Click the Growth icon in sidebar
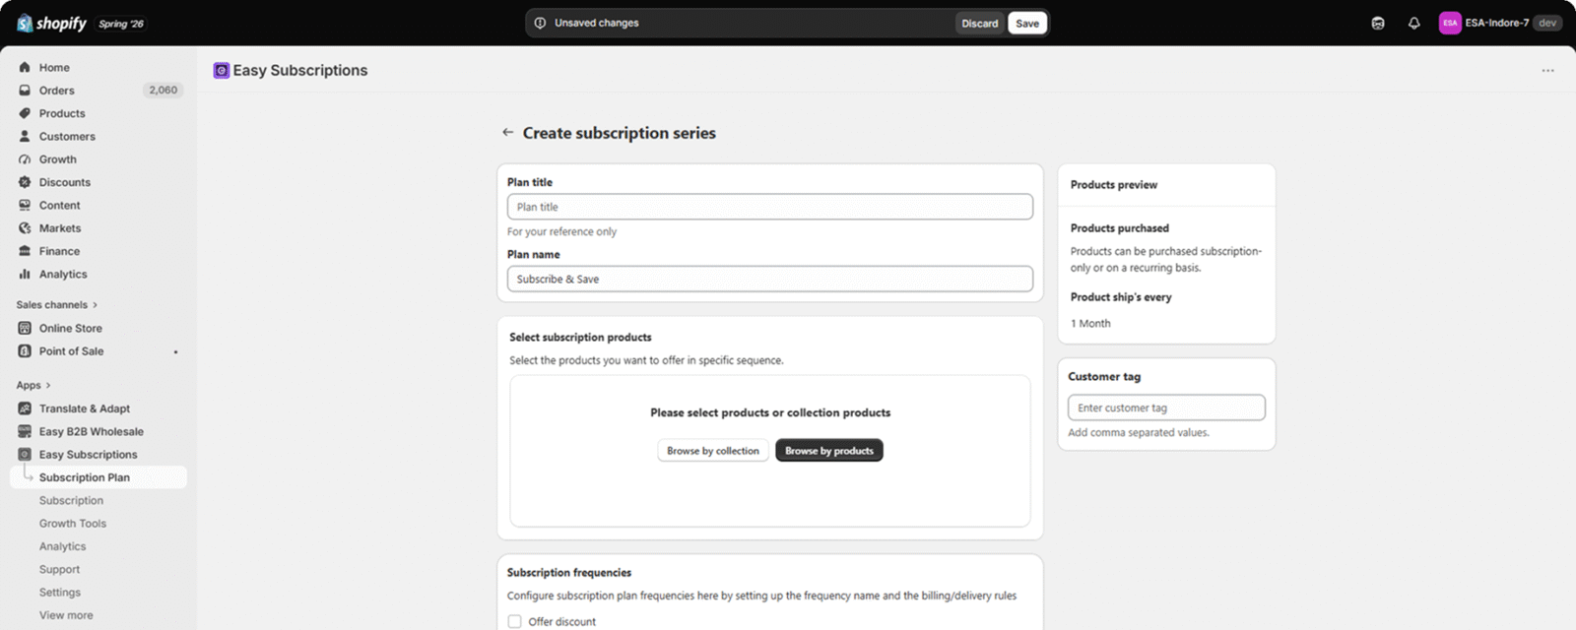 click(x=25, y=158)
